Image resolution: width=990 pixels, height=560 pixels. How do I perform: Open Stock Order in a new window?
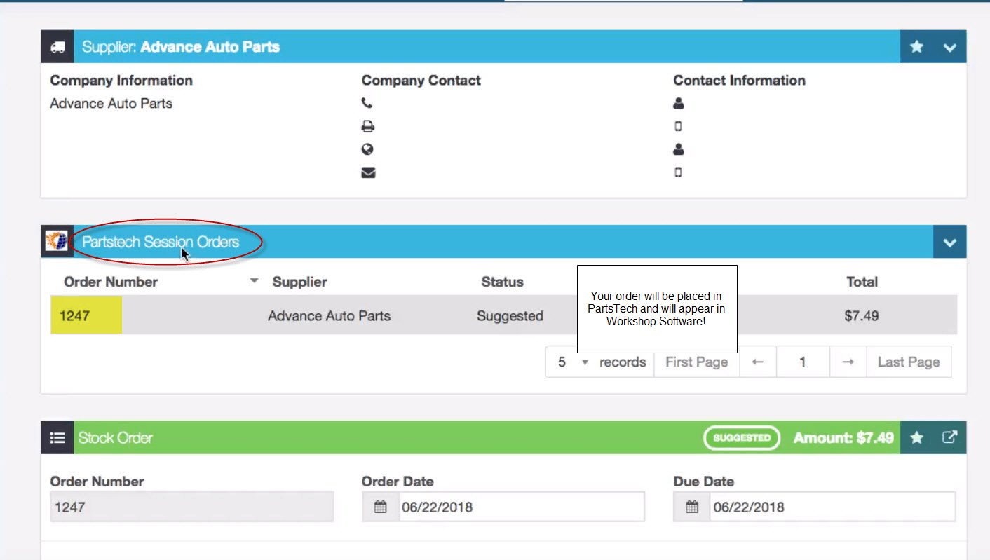tap(950, 437)
